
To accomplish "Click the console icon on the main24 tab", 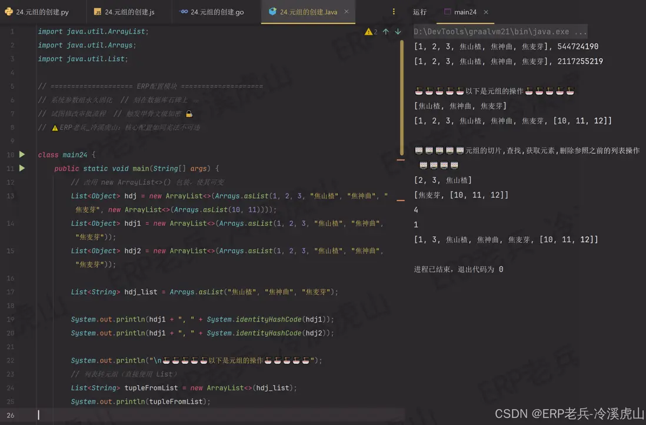I will coord(448,12).
